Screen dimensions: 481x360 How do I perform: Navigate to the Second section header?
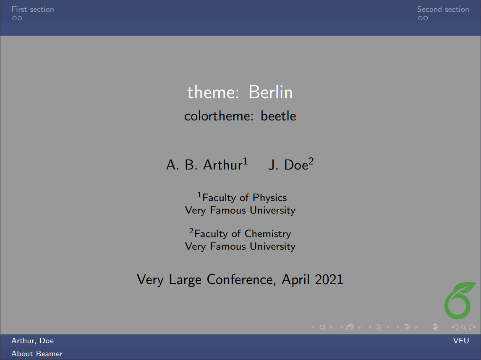[x=443, y=9]
